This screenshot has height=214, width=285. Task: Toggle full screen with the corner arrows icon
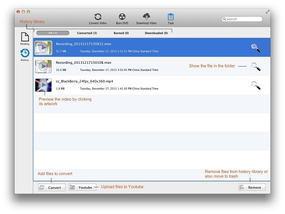coord(267,12)
